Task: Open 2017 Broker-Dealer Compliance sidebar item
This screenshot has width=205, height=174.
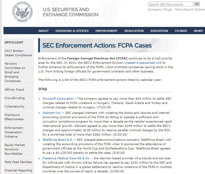Action: coord(18,53)
